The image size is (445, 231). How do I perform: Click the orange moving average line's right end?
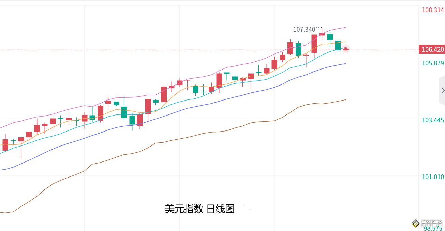(x=345, y=42)
